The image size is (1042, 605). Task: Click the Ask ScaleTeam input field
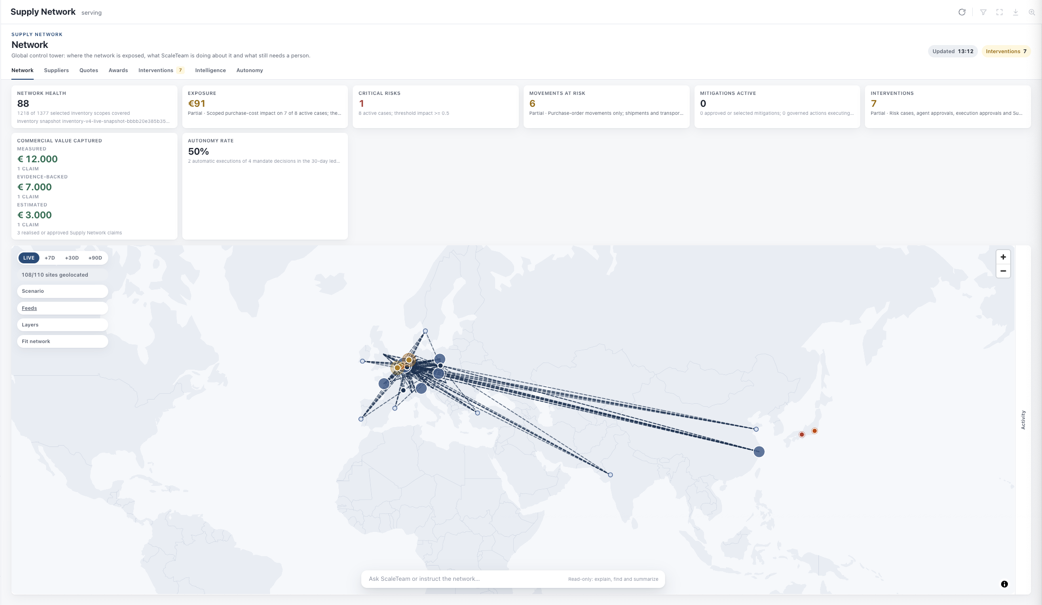click(x=513, y=579)
